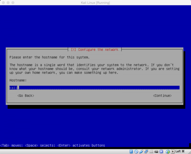Click the hard disk activity icon

pyautogui.click(x=131, y=151)
